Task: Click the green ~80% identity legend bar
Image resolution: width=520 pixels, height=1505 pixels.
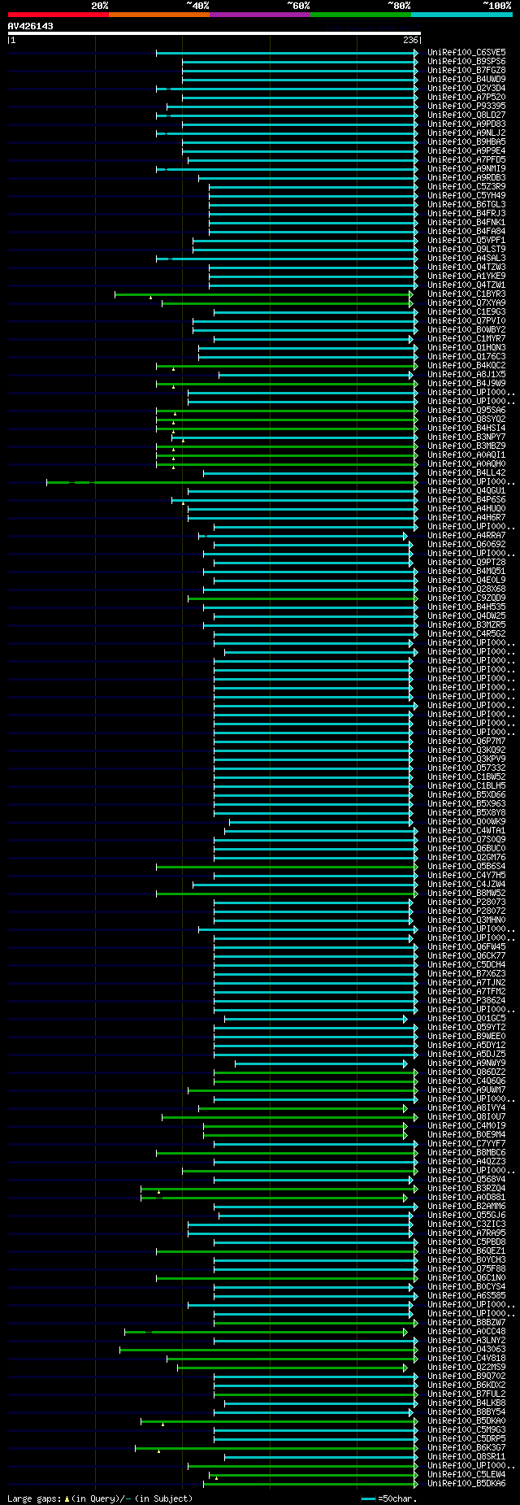Action: coord(361,15)
